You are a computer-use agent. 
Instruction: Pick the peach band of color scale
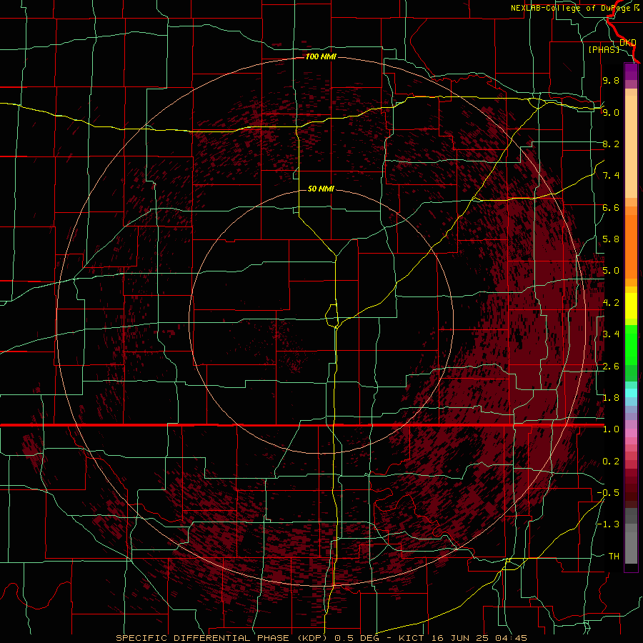pyautogui.click(x=631, y=146)
